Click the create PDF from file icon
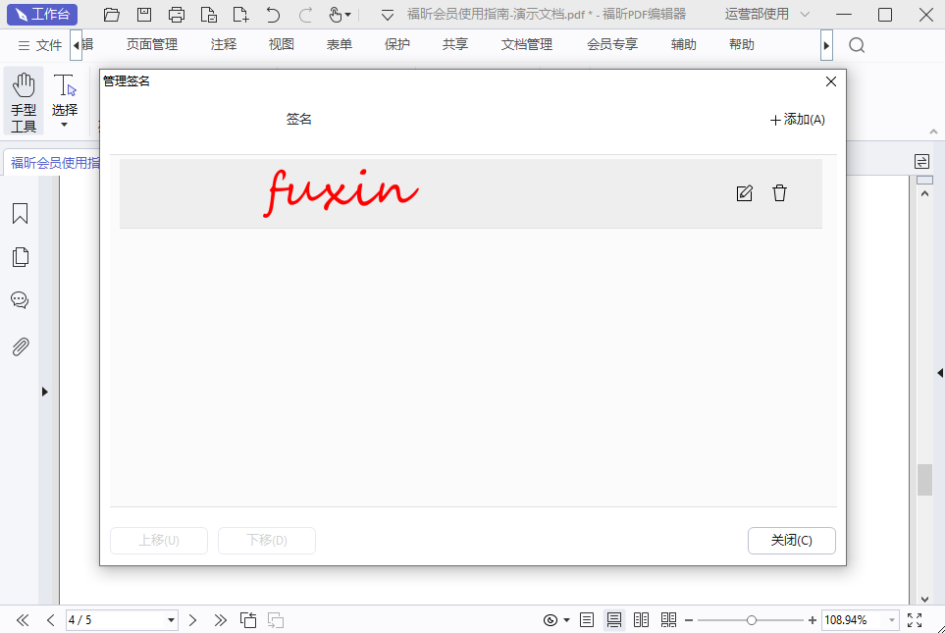Image resolution: width=945 pixels, height=633 pixels. 208,15
